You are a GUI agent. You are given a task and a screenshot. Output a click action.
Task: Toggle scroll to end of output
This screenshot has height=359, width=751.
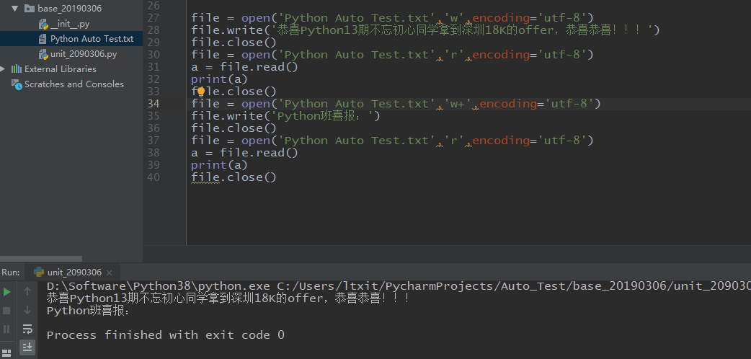point(27,347)
